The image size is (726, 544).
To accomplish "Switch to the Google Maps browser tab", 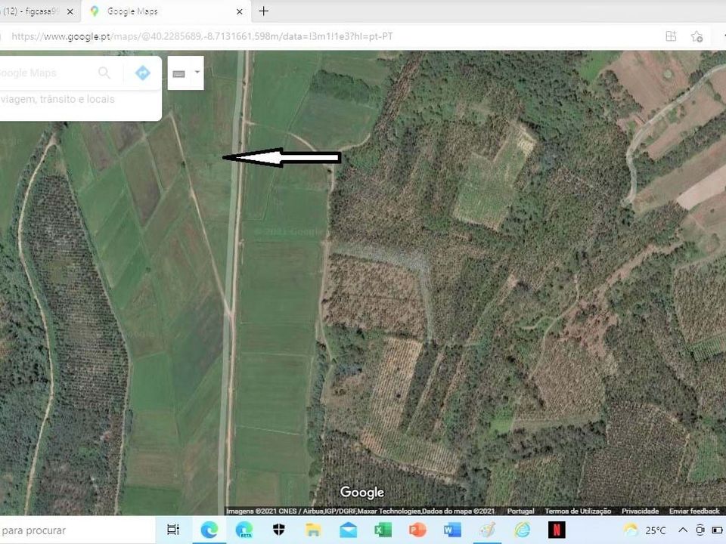I will click(x=166, y=11).
